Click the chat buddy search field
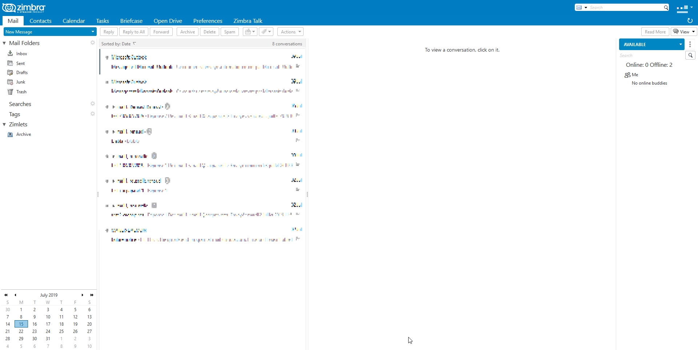This screenshot has width=698, height=350. tap(652, 56)
